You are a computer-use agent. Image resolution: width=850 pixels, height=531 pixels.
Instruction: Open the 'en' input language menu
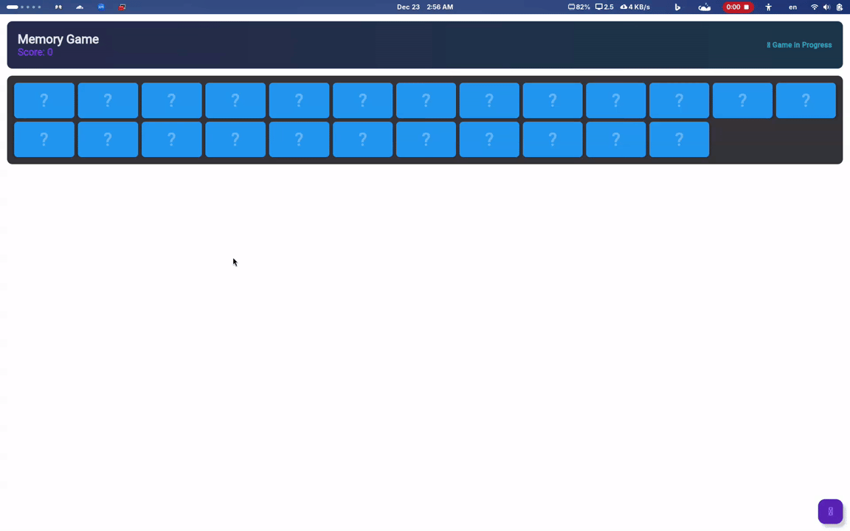[x=792, y=7]
